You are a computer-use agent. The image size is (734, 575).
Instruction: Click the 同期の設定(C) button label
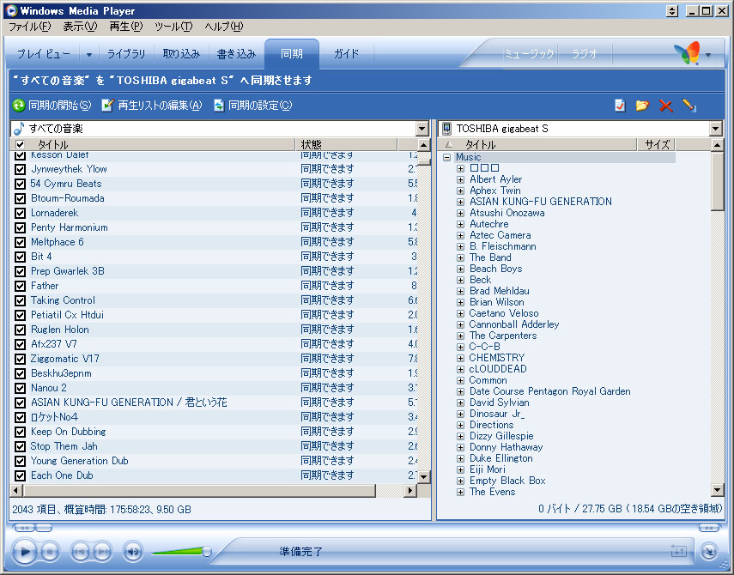tap(260, 106)
